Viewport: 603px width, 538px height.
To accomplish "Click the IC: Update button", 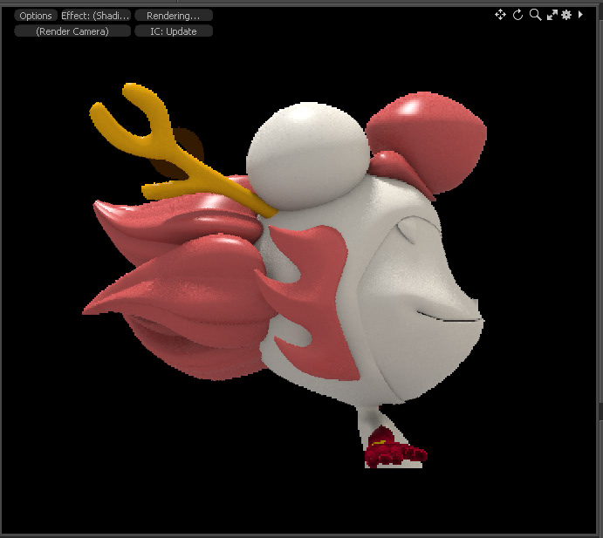I will [174, 31].
